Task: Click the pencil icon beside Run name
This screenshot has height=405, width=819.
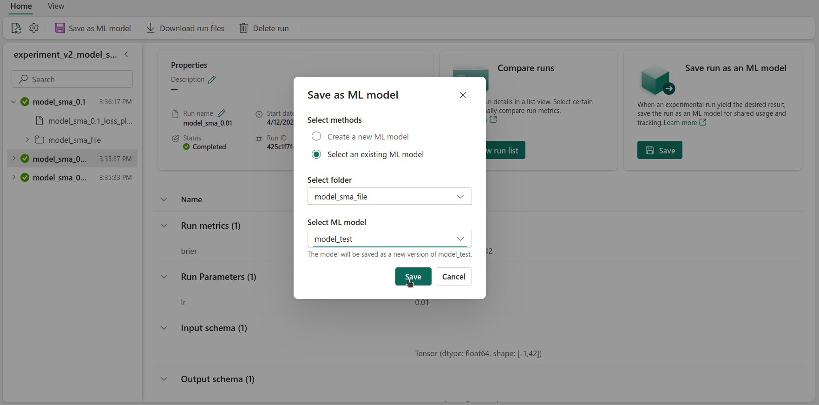Action: pos(222,113)
